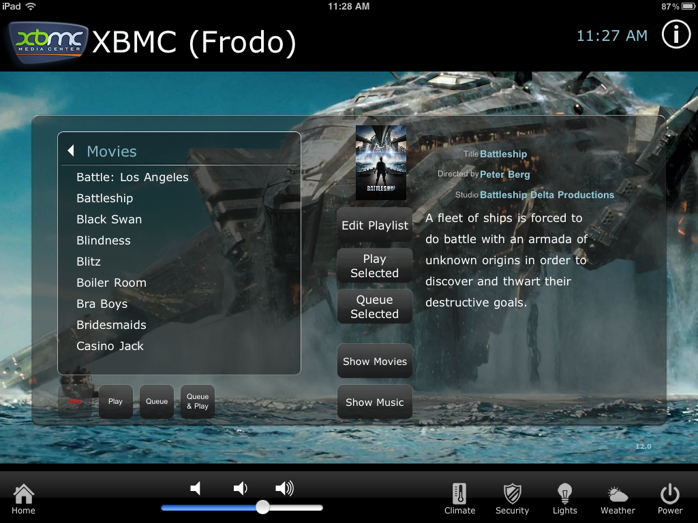Open the Battleship poster thumbnail
698x523 pixels.
coord(381,163)
